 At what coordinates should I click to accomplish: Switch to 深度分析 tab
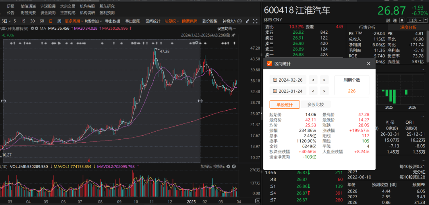[408, 27]
